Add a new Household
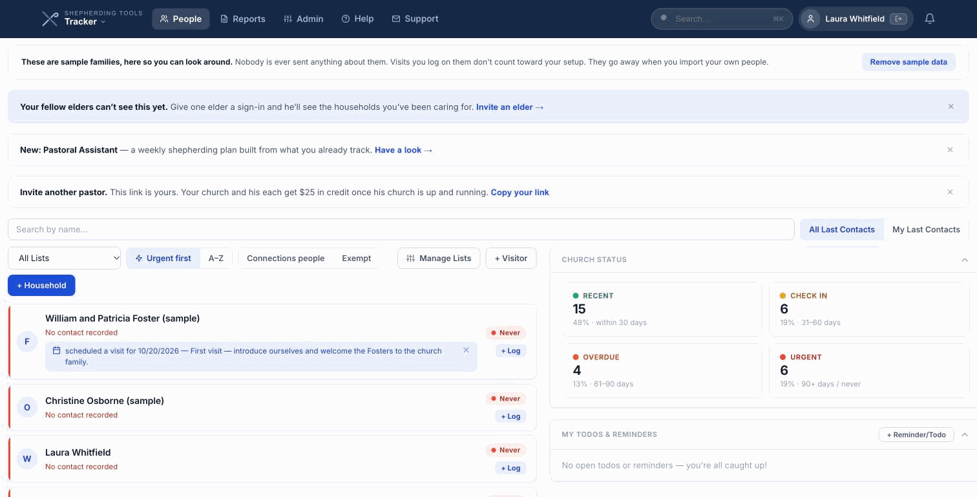 [x=41, y=285]
